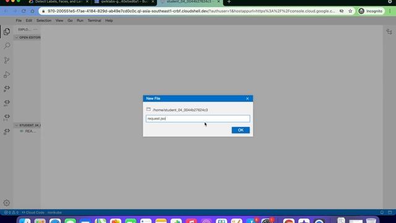The image size is (396, 223).
Task: Click the top-right editor toolbar icon
Action: 389,32
